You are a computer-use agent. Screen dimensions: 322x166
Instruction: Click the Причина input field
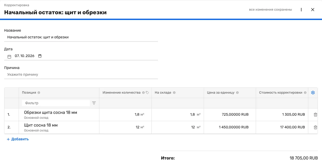[81, 74]
